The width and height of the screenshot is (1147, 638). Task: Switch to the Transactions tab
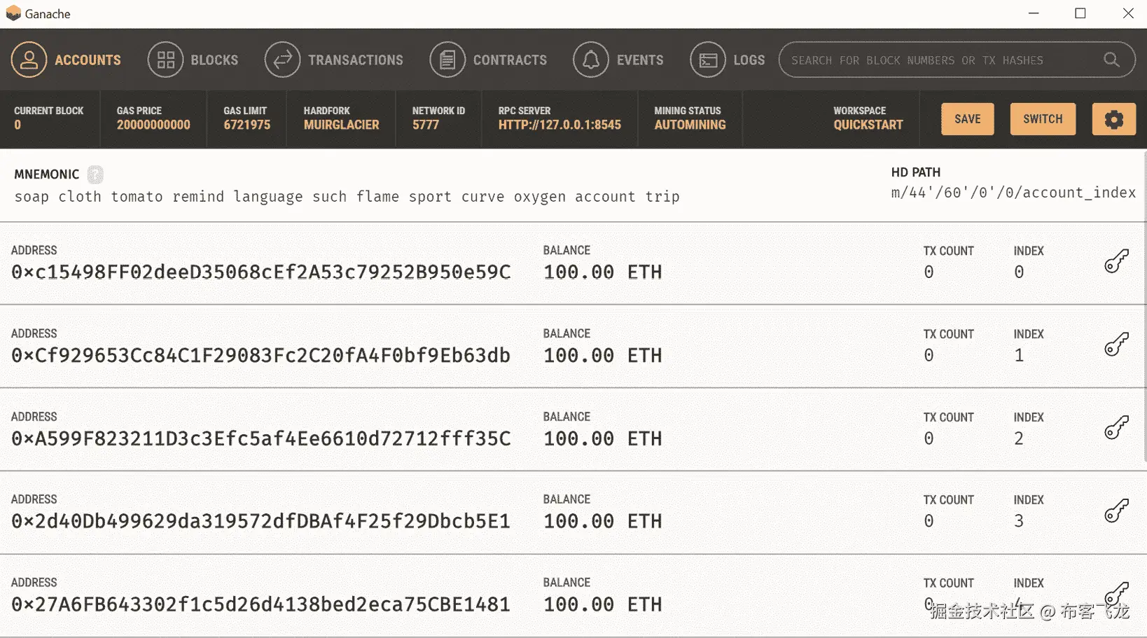click(334, 60)
